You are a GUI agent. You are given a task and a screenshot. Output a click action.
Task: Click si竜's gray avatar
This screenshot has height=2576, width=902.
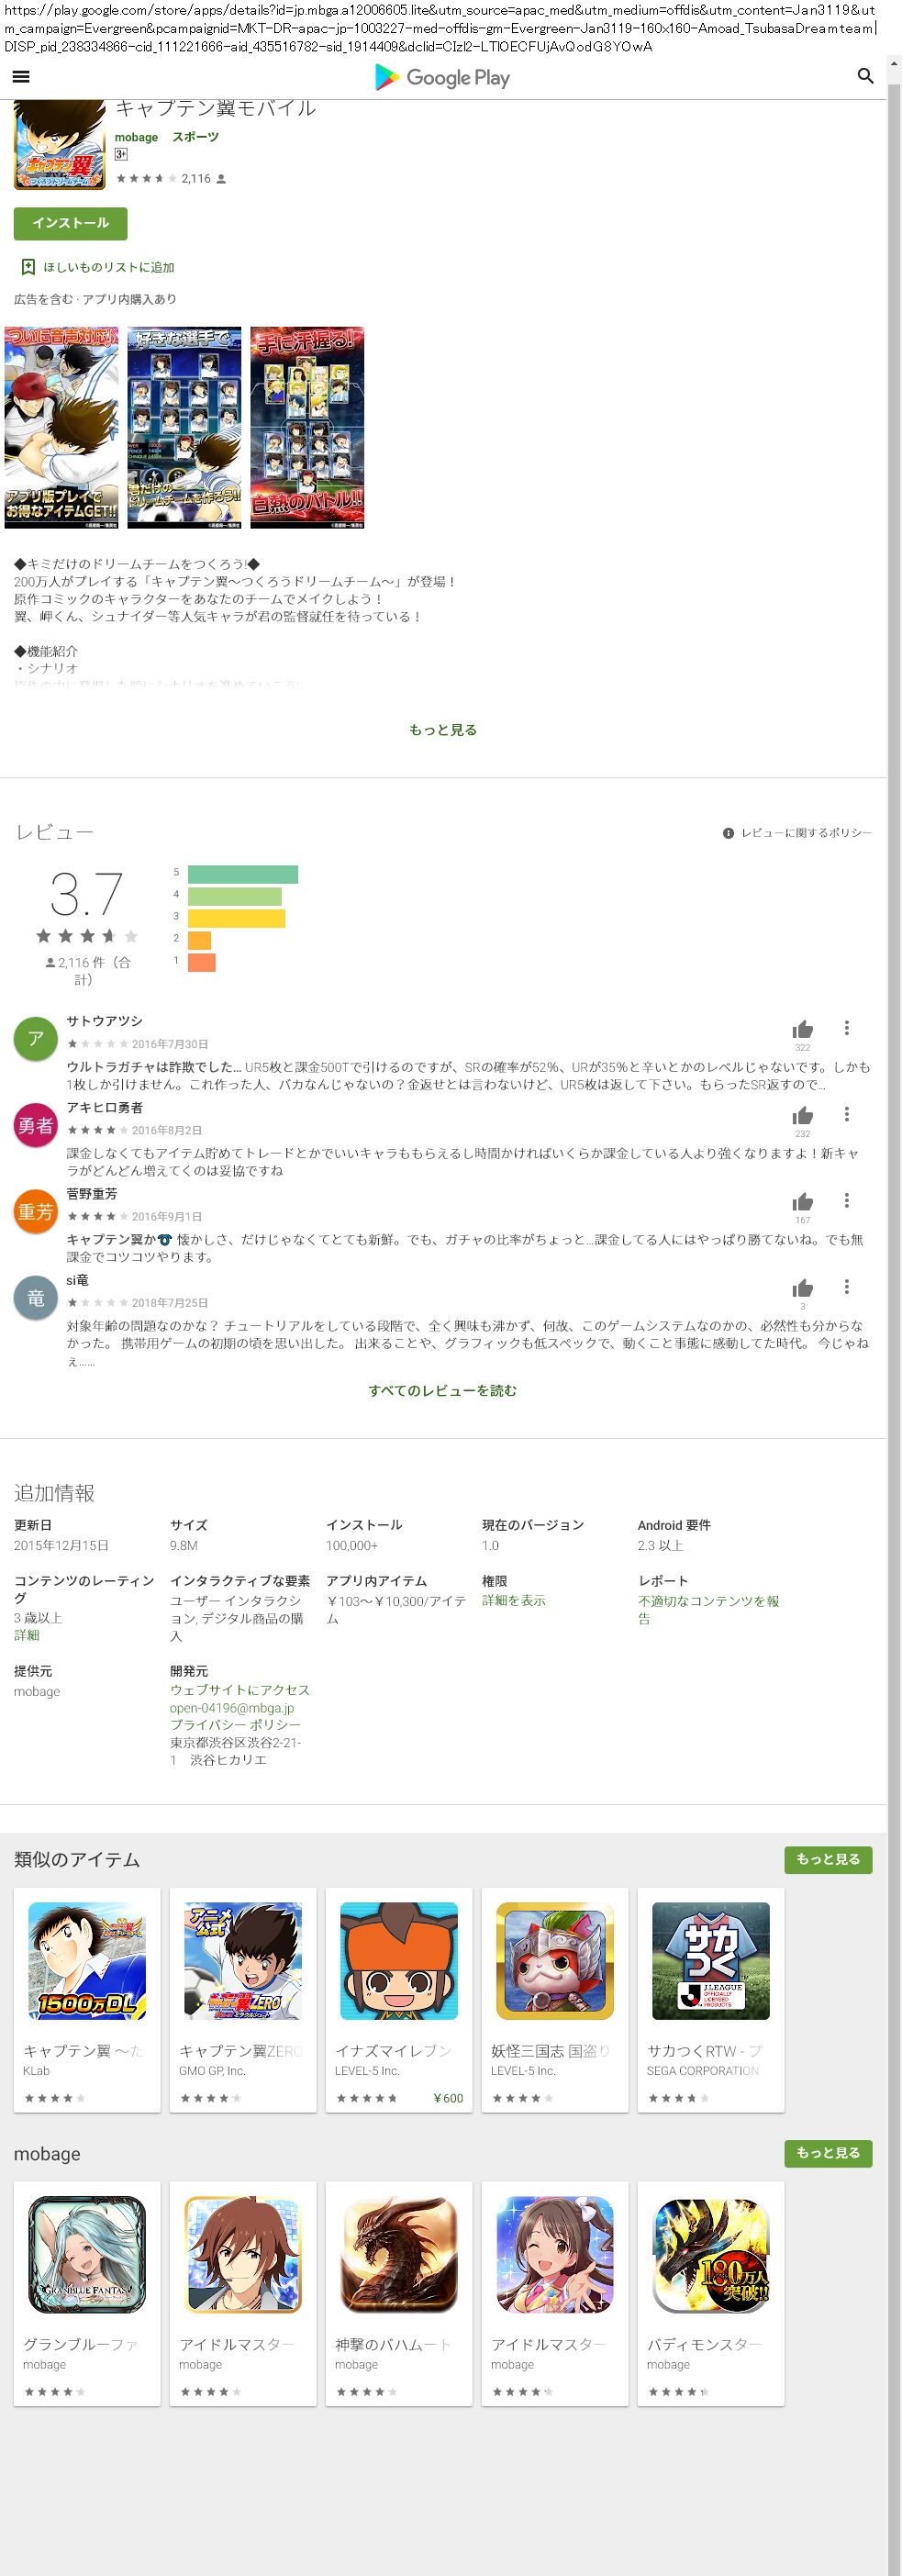point(35,1298)
